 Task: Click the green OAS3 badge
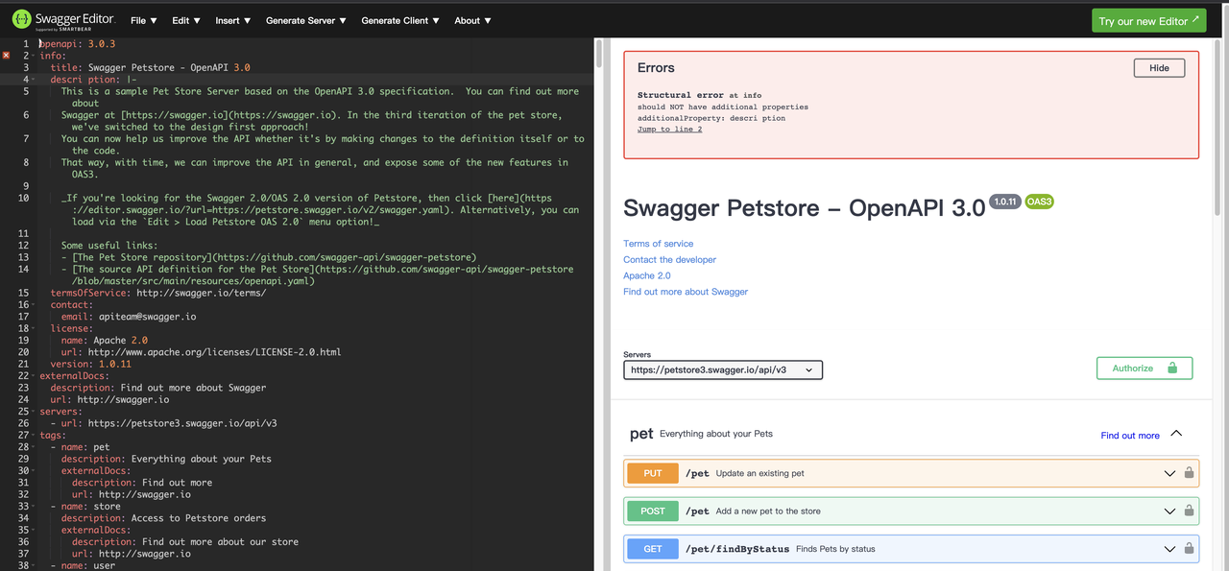pyautogui.click(x=1038, y=202)
